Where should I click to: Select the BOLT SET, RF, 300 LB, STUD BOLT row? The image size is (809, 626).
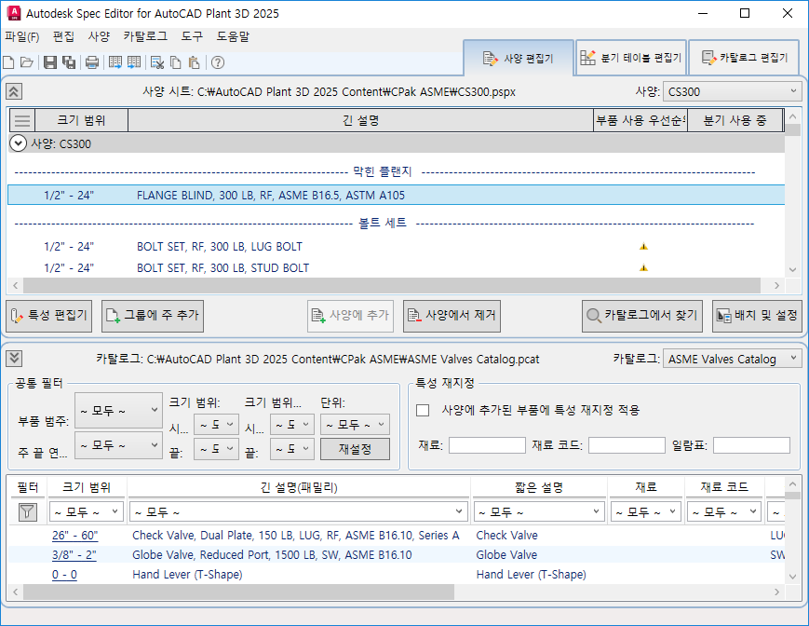(397, 268)
